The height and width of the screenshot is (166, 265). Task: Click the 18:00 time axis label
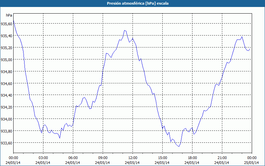(192, 158)
